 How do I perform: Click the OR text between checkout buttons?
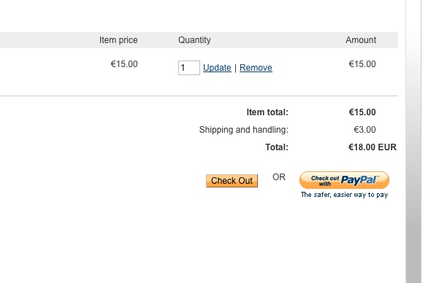(279, 177)
